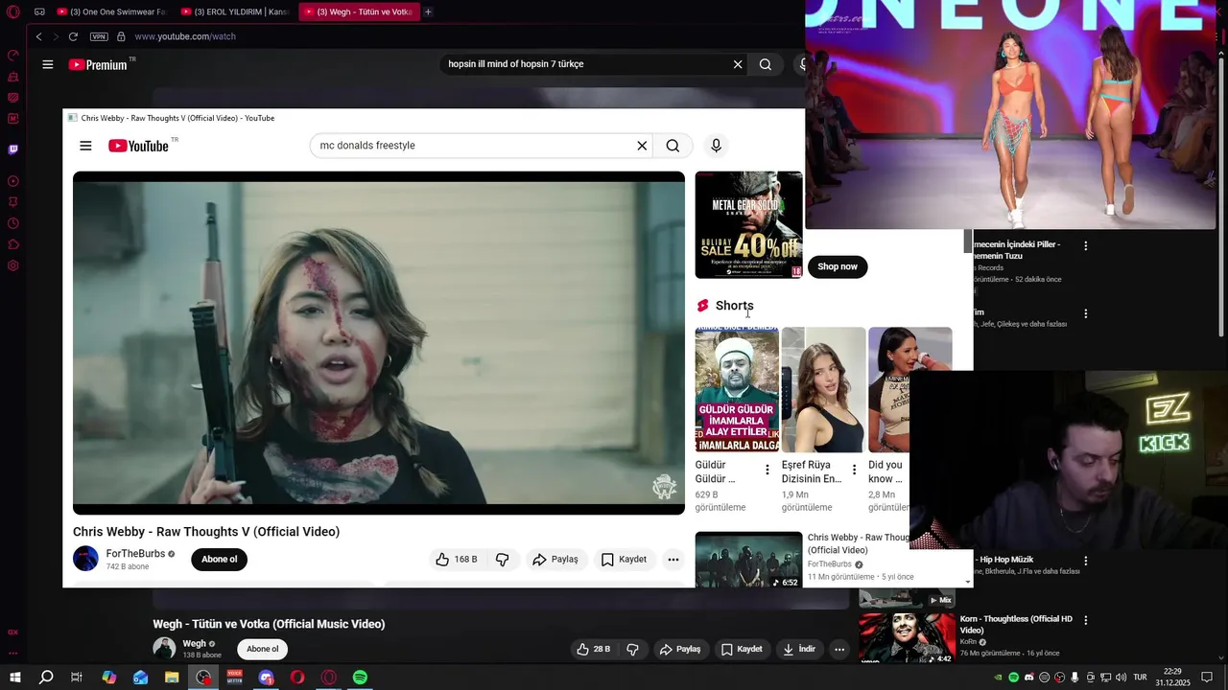Image resolution: width=1228 pixels, height=690 pixels.
Task: Open the Opera GX menu logo
Action: (x=13, y=11)
